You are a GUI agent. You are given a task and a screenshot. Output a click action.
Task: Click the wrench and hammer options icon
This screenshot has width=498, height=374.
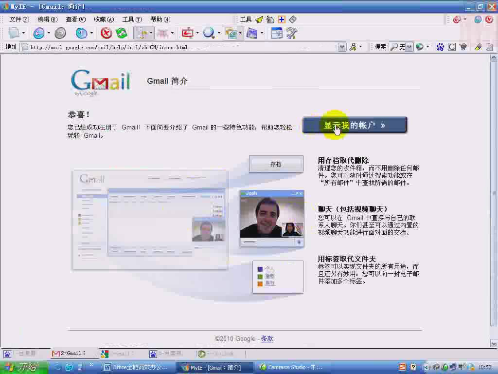tap(291, 33)
